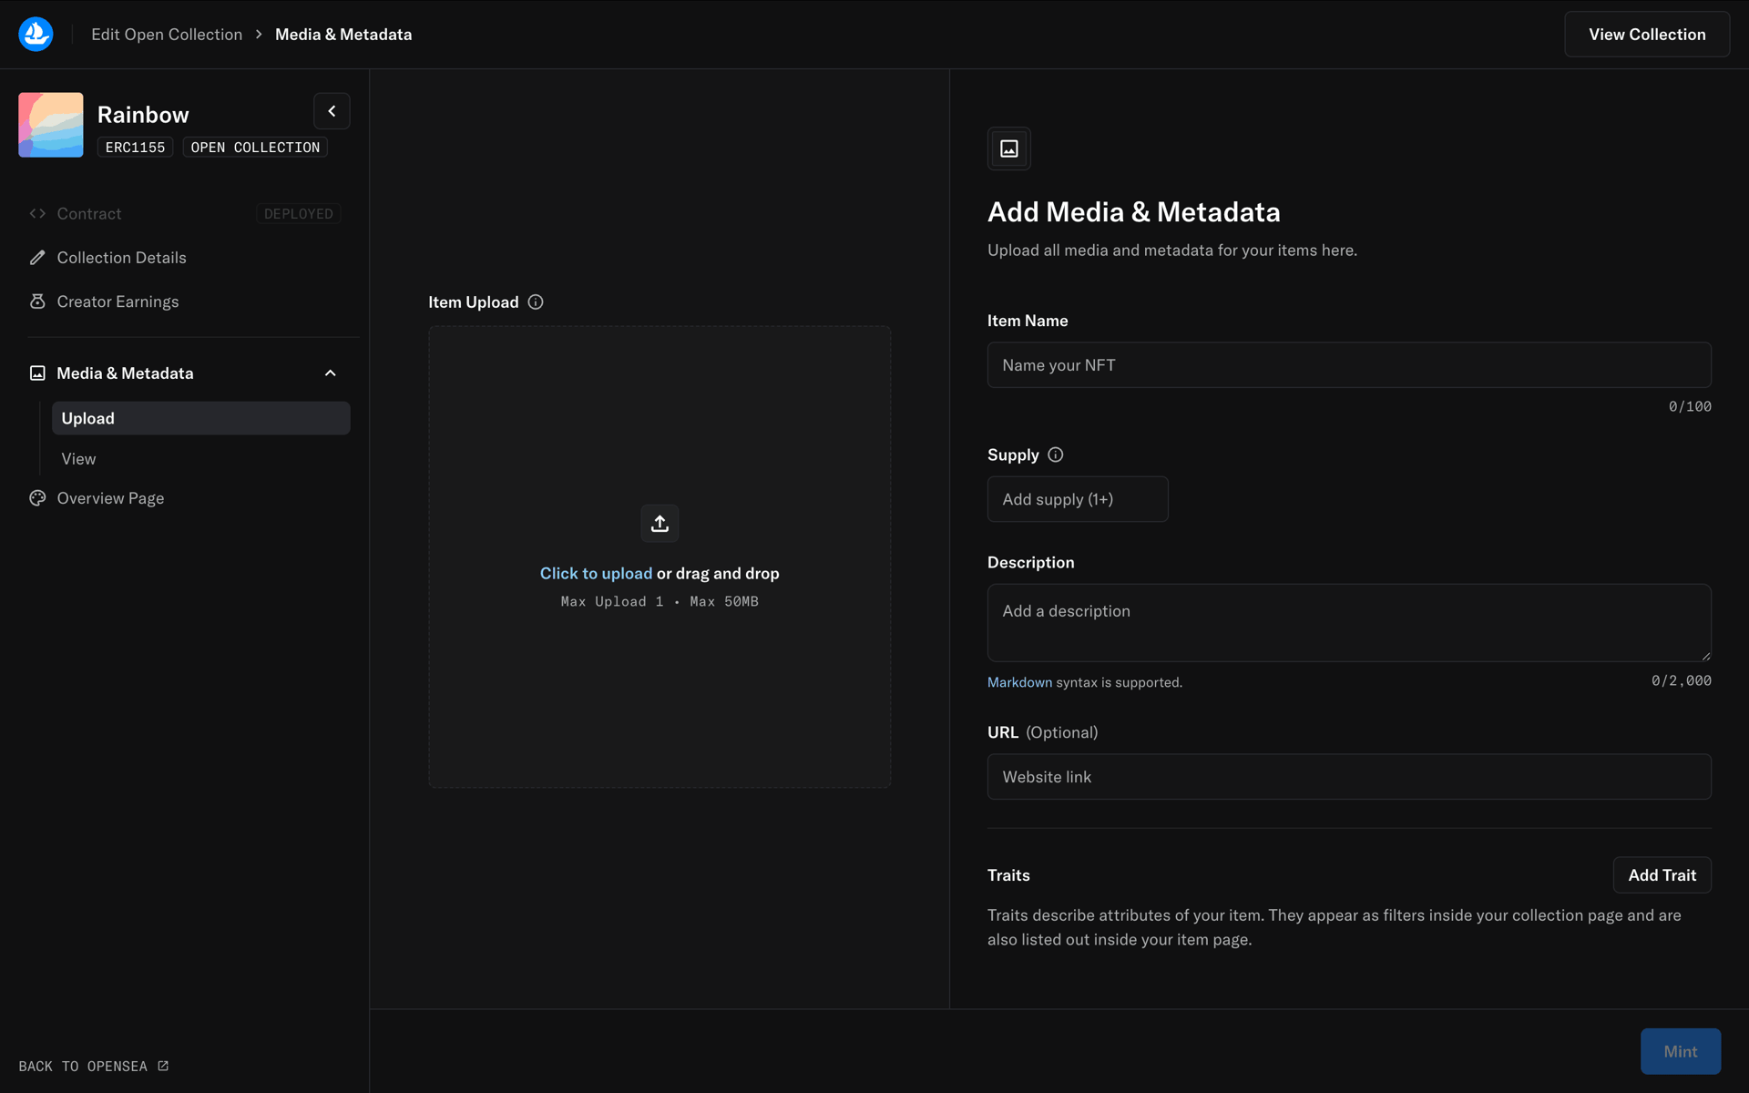Click the Add Trait button
Image resolution: width=1749 pixels, height=1093 pixels.
click(x=1662, y=875)
